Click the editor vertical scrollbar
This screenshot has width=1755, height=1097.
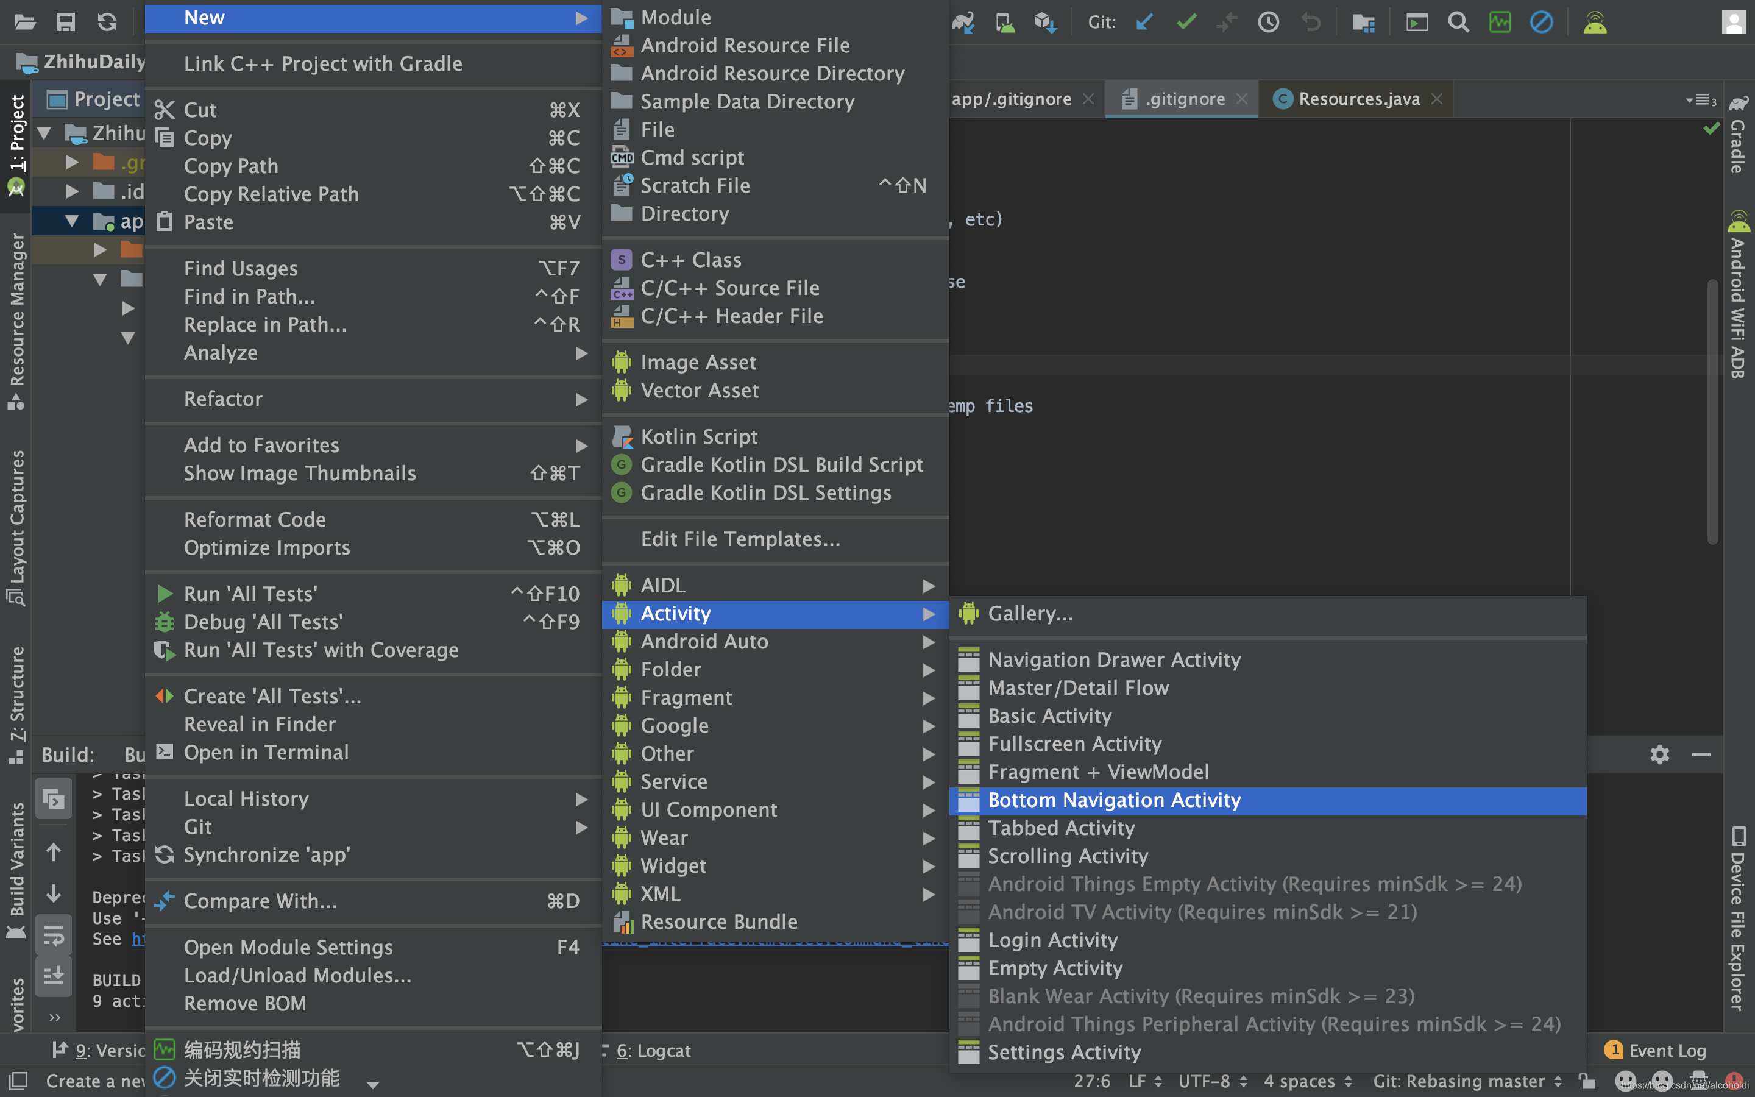click(x=1712, y=411)
